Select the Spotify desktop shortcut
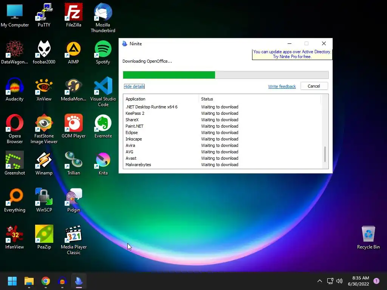Screen dimensions: 387x290 [x=103, y=52]
